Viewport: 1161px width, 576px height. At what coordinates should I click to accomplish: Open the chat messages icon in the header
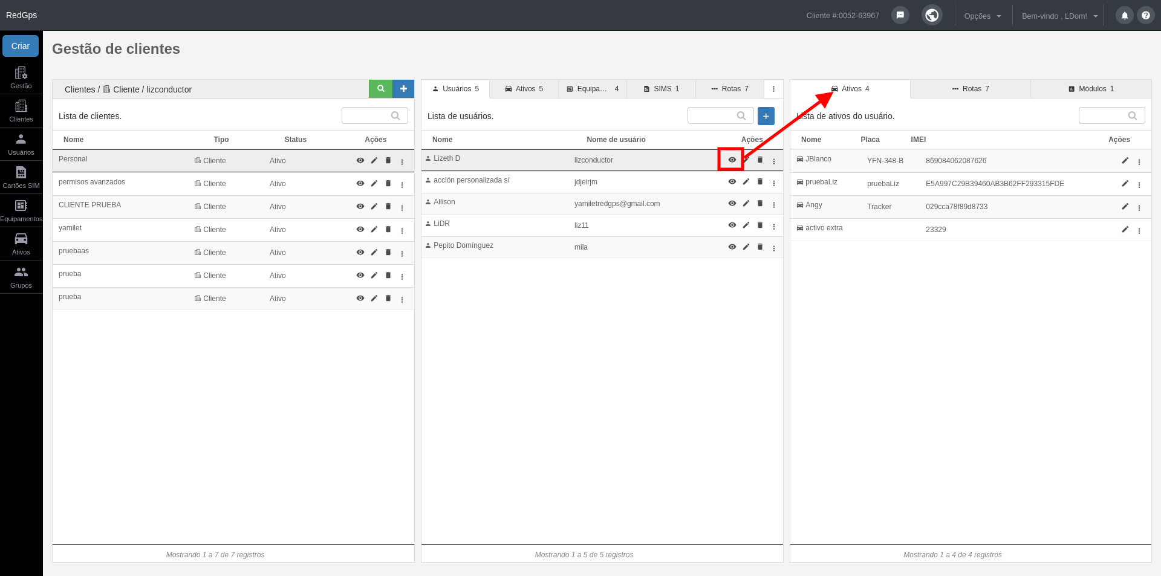(x=900, y=15)
